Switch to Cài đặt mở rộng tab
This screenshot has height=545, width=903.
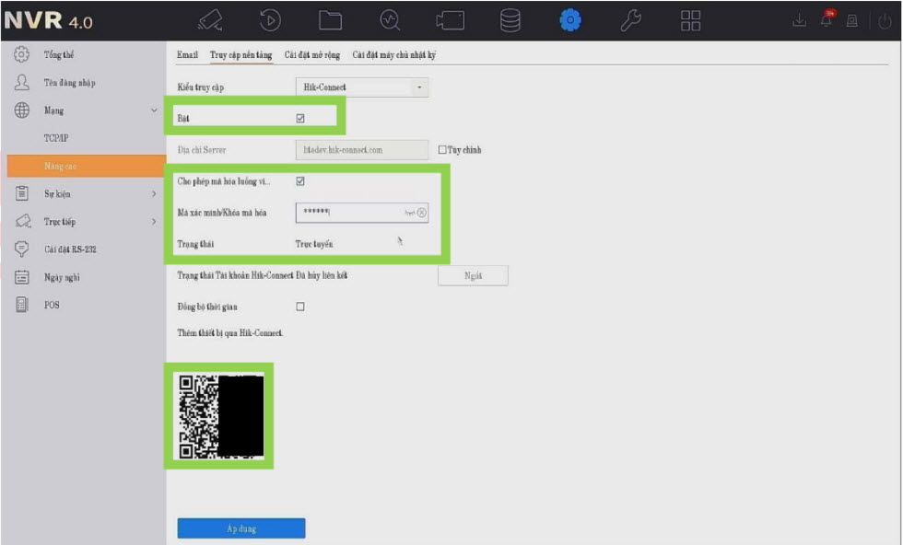pyautogui.click(x=311, y=55)
